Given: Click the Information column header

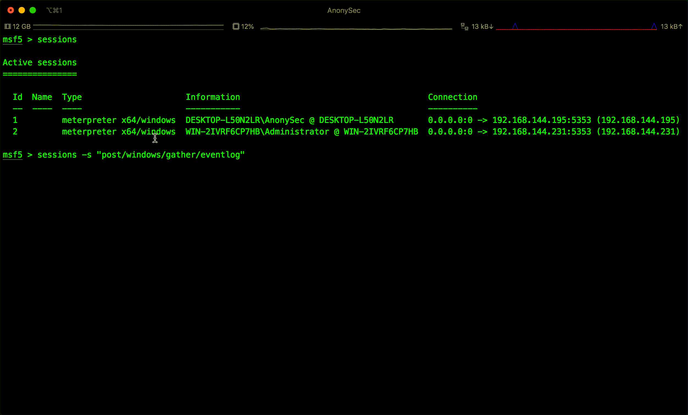Looking at the screenshot, I should pos(213,97).
